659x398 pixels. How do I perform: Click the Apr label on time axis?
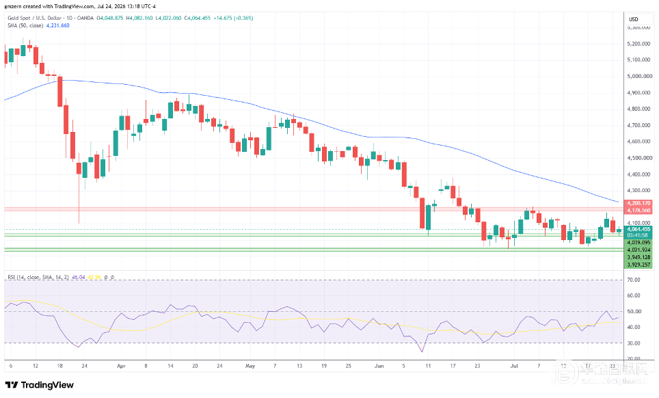point(121,366)
